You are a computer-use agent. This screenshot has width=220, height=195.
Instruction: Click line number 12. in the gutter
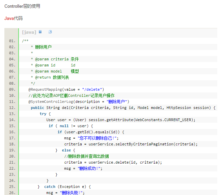[12, 108]
